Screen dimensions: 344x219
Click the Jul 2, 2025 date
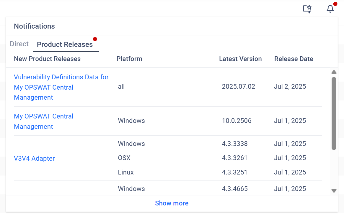tap(290, 86)
